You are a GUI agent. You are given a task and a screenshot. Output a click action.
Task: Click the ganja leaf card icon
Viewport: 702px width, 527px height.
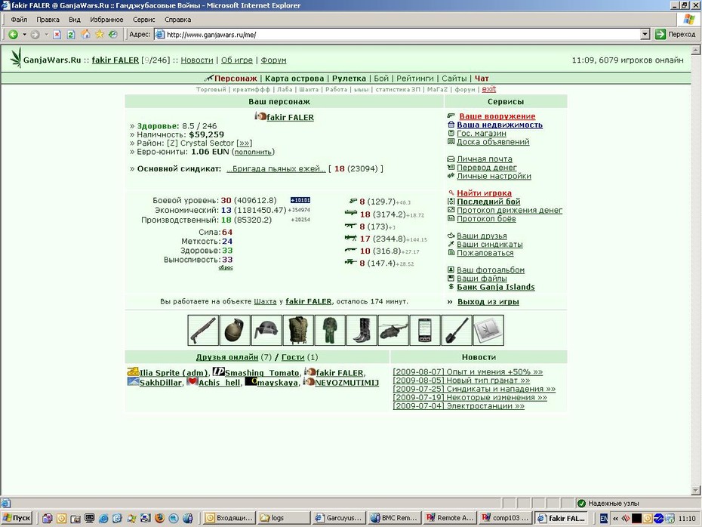pos(488,331)
